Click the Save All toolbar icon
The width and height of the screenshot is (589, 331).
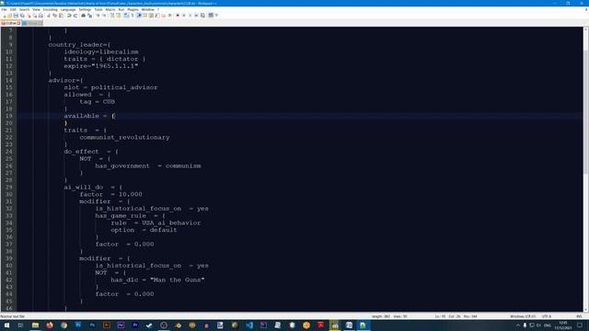pos(22,16)
